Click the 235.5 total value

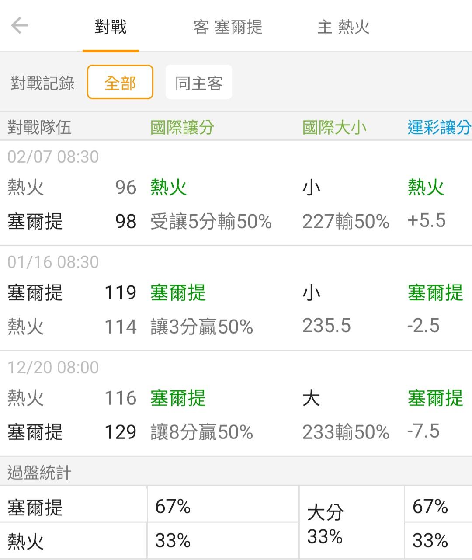coord(326,326)
